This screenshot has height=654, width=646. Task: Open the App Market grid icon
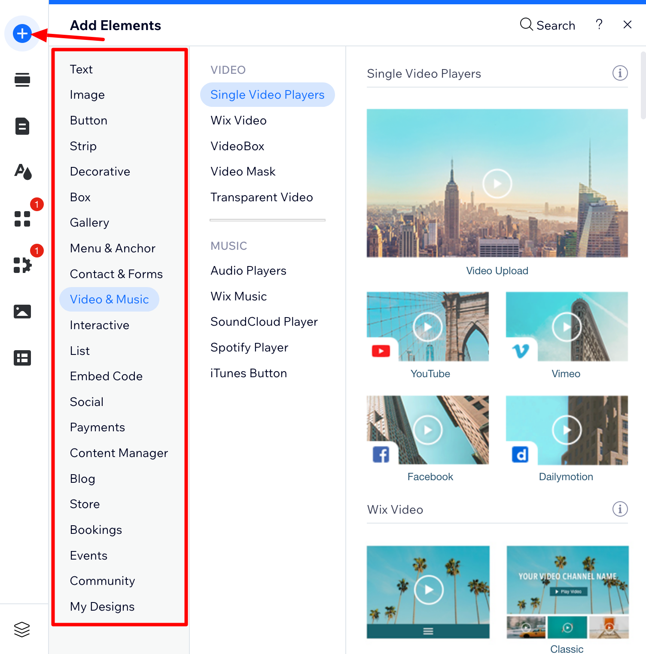[x=22, y=219]
